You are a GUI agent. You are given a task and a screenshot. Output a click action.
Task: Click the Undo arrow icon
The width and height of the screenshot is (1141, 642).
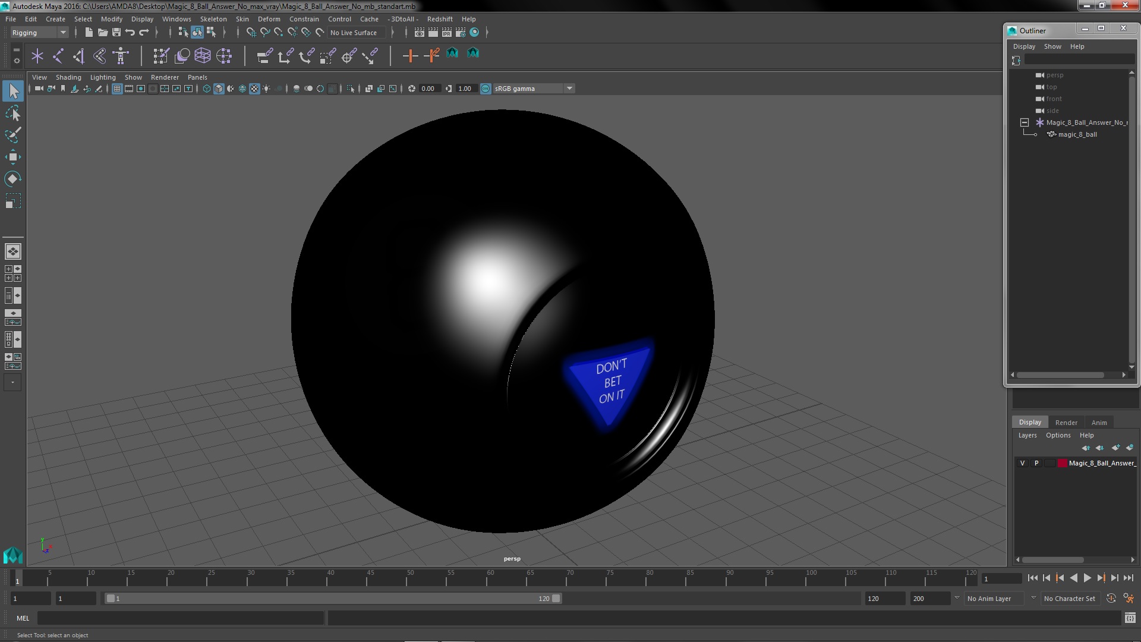coord(130,33)
